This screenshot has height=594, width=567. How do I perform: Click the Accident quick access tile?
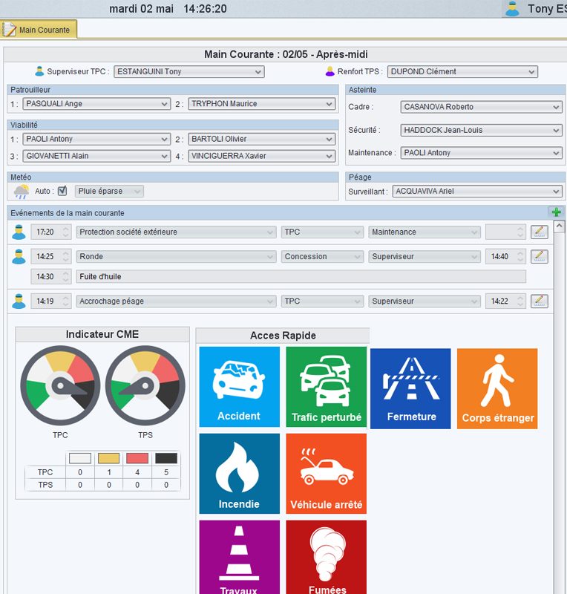tap(239, 386)
